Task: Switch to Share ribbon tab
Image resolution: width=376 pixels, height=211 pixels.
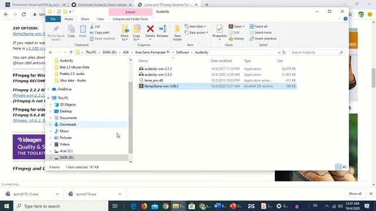Action: tap(85, 19)
